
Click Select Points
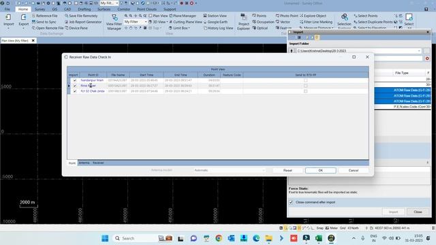(365, 16)
